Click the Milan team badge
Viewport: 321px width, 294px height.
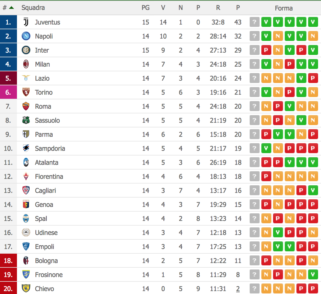pos(26,64)
